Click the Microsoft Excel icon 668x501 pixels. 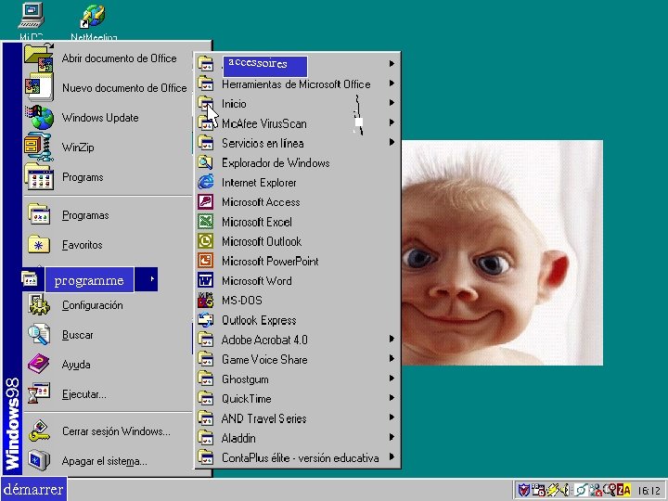click(x=206, y=222)
